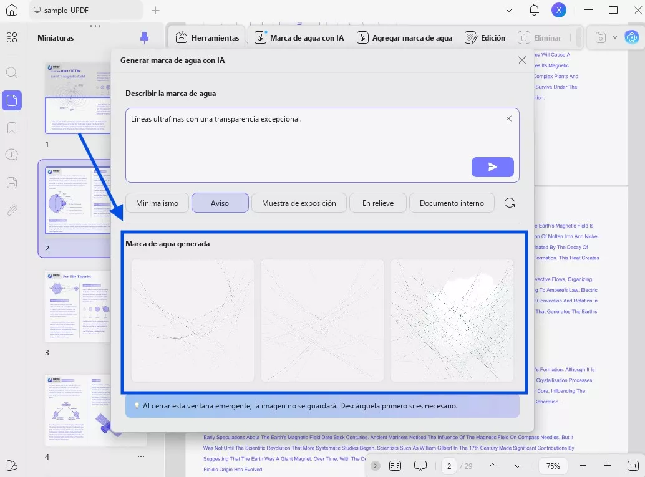Expand the tab list chevron at top
The image size is (645, 477).
(509, 10)
